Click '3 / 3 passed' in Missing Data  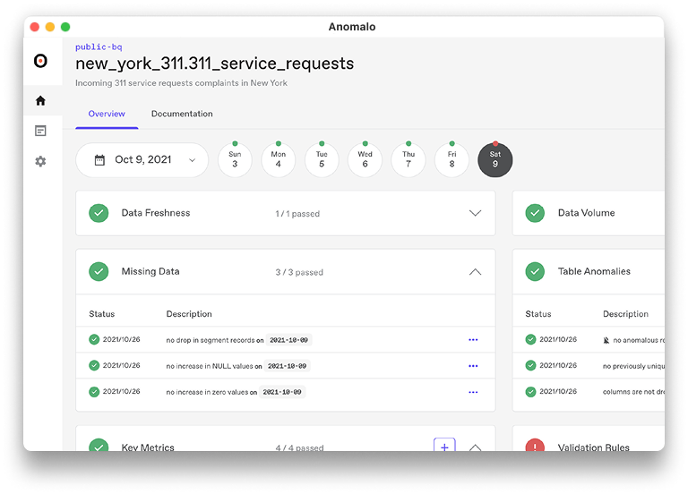pyautogui.click(x=299, y=272)
